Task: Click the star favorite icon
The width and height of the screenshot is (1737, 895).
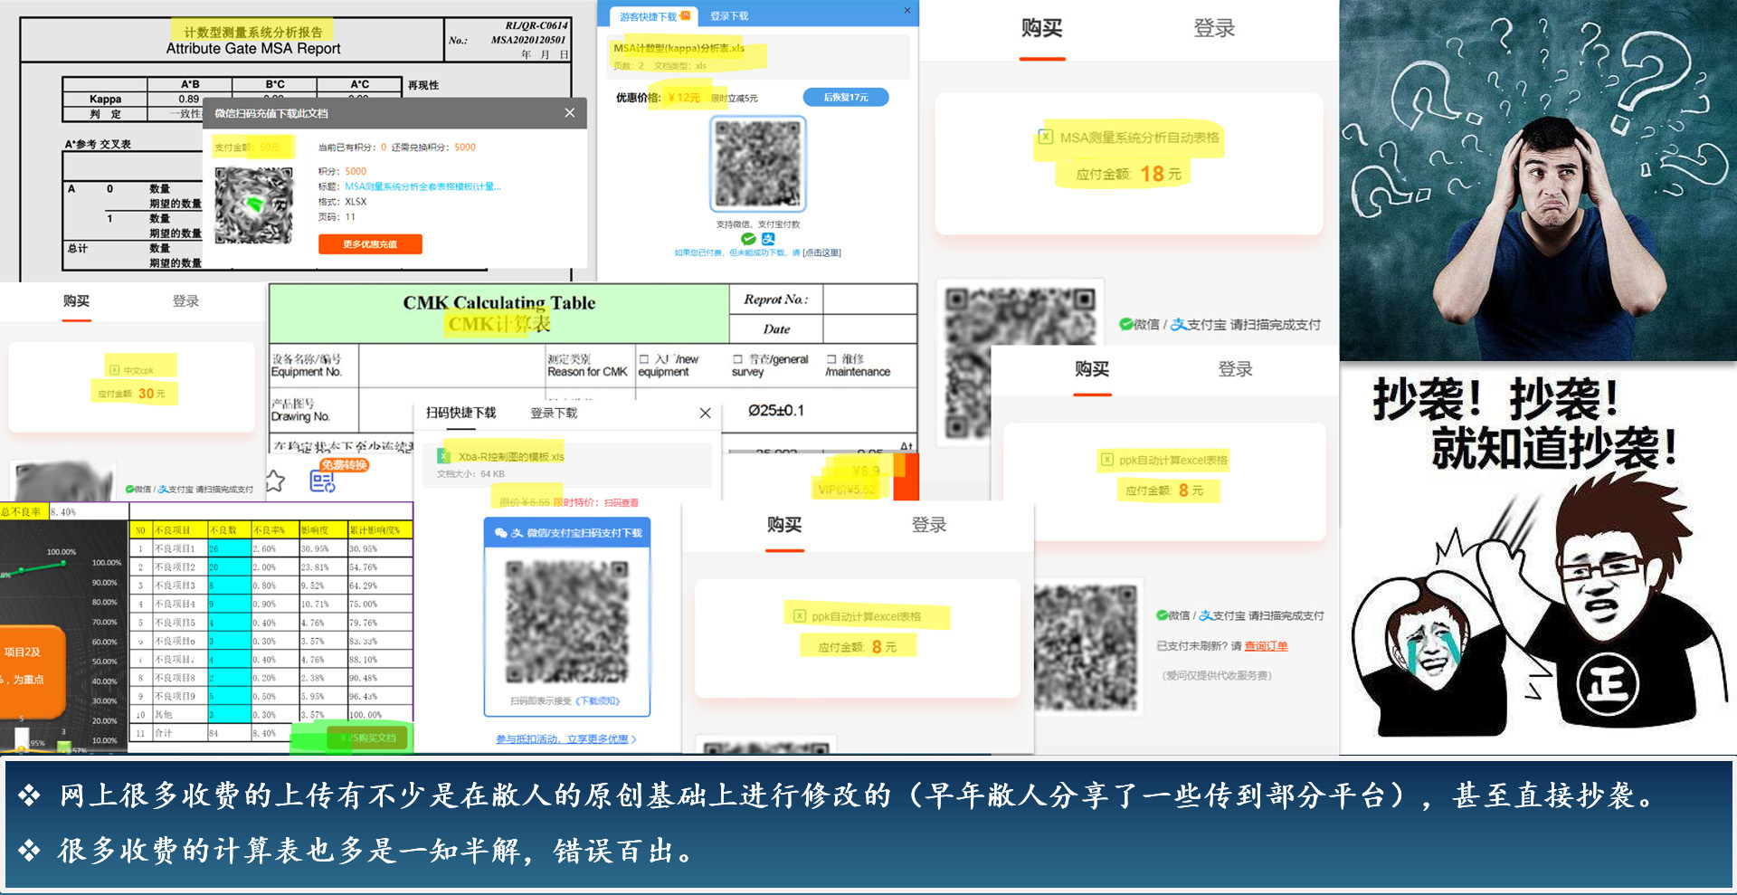Action: pos(275,481)
